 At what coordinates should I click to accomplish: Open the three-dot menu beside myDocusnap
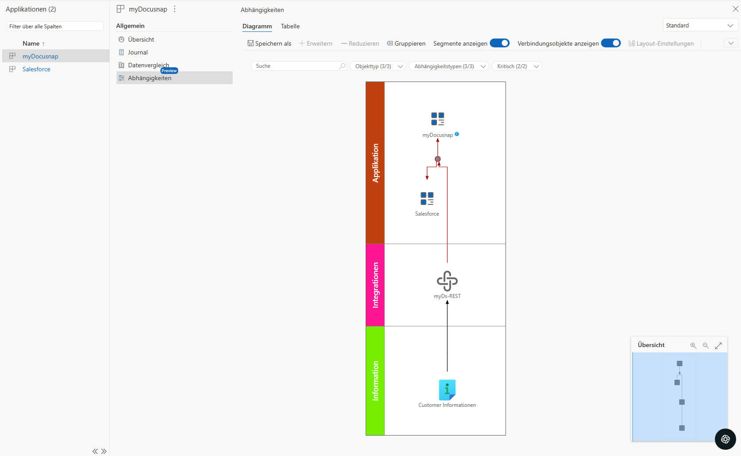[175, 9]
